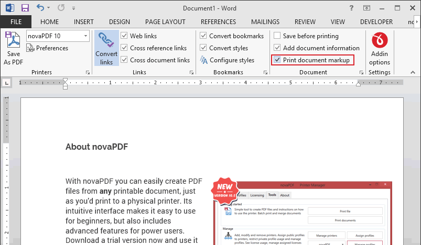Viewport: 421px width, 245px height.
Task: Click the vertical ruler
Action: (x=6, y=170)
